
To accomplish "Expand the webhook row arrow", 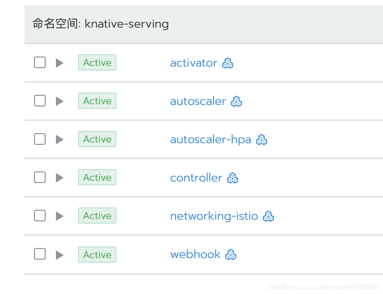I will (x=60, y=255).
